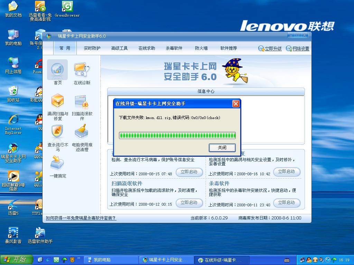Launch Internet Explorer desktop icon

13,124
